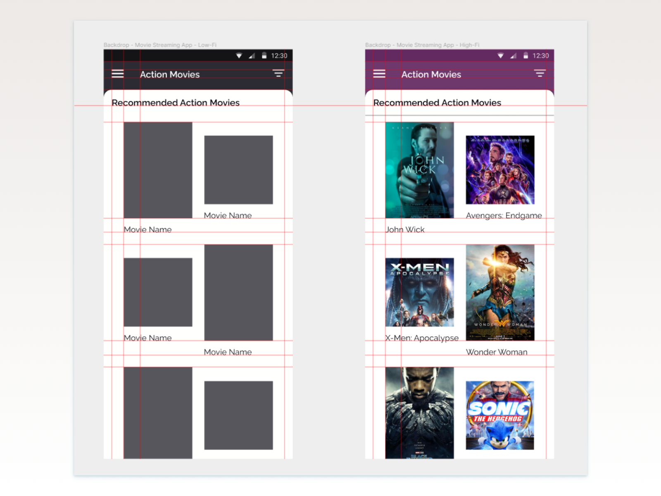
Task: Select 'Backdrop - Movie Streaming App - Low-Fi' label
Action: pyautogui.click(x=160, y=45)
